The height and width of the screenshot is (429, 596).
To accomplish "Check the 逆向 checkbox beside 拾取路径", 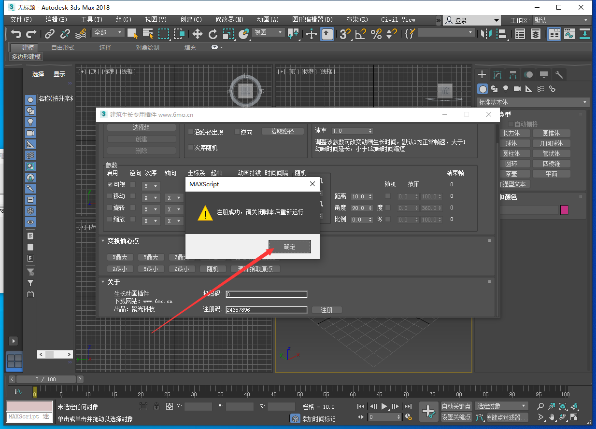I will pos(237,132).
